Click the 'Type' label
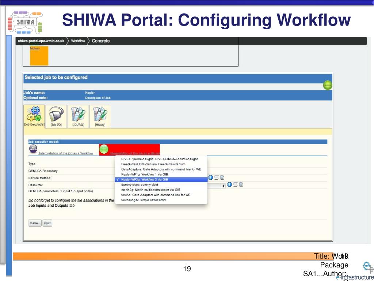The height and width of the screenshot is (281, 374). [x=32, y=164]
